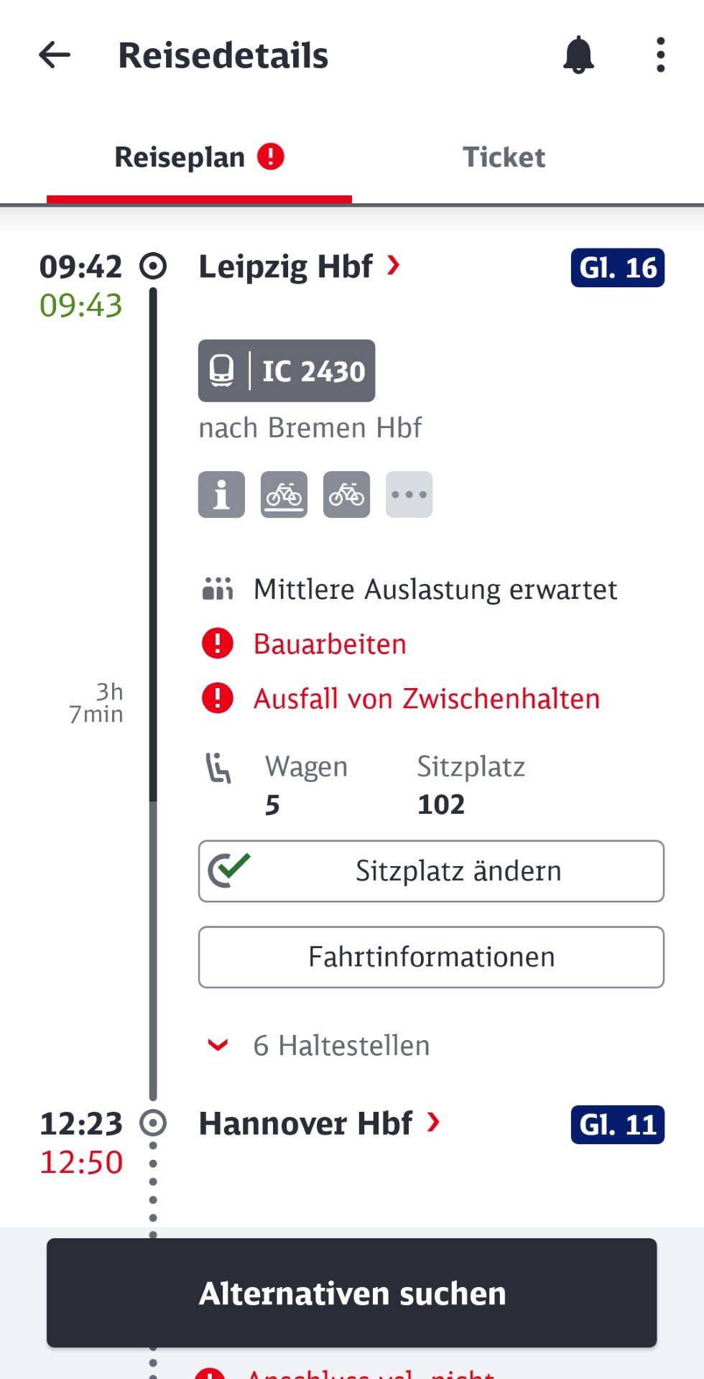Tap the IC 2430 train badge
The width and height of the screenshot is (704, 1379).
pyautogui.click(x=287, y=371)
